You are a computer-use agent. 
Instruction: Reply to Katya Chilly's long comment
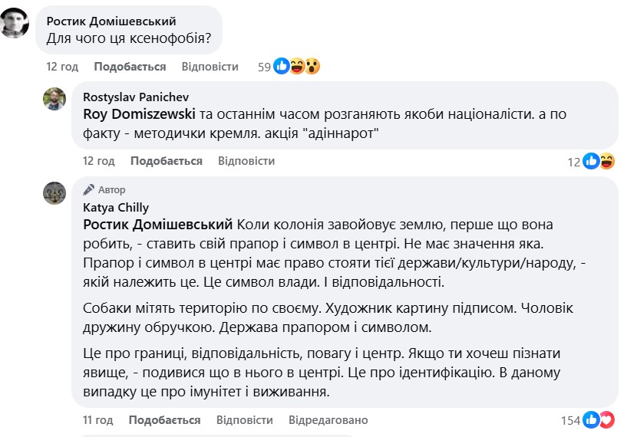pyautogui.click(x=244, y=420)
